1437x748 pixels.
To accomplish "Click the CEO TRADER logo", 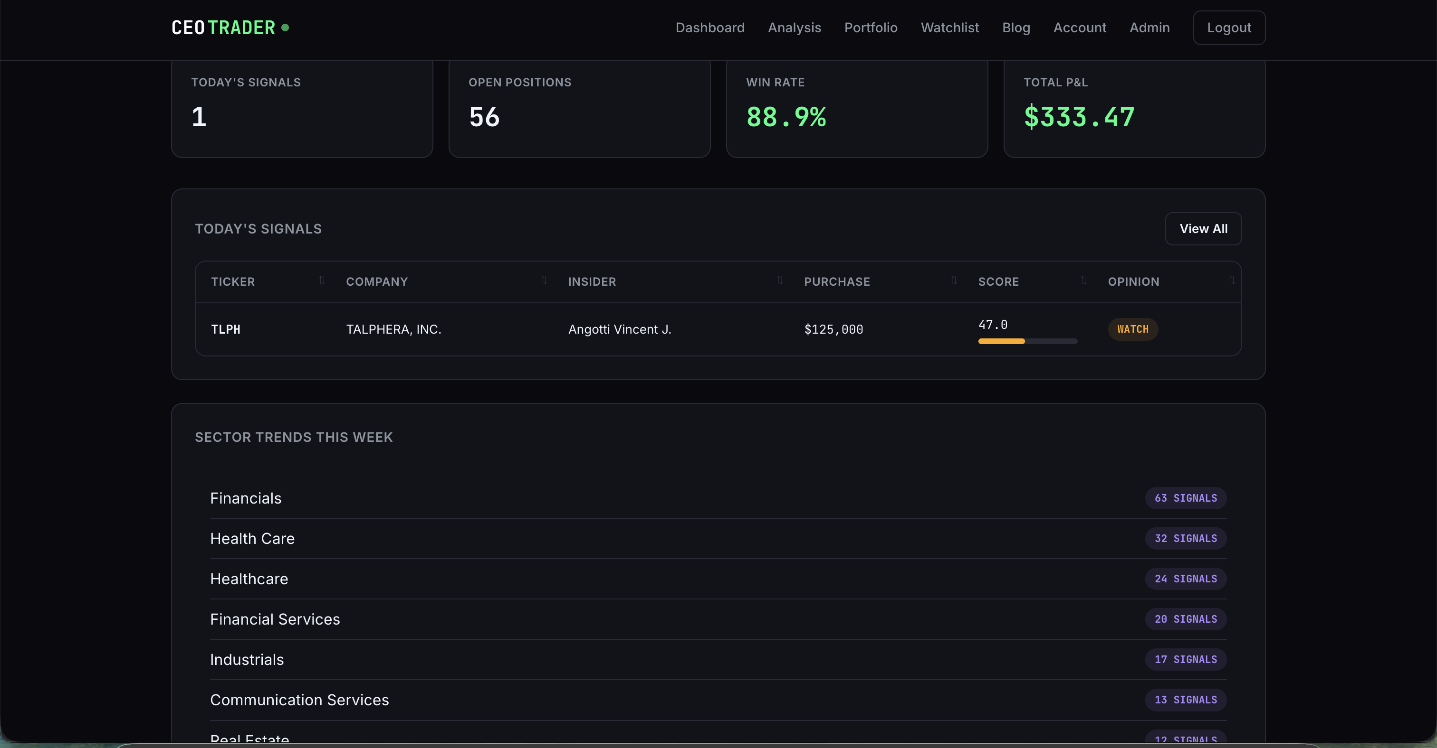I will pyautogui.click(x=223, y=28).
